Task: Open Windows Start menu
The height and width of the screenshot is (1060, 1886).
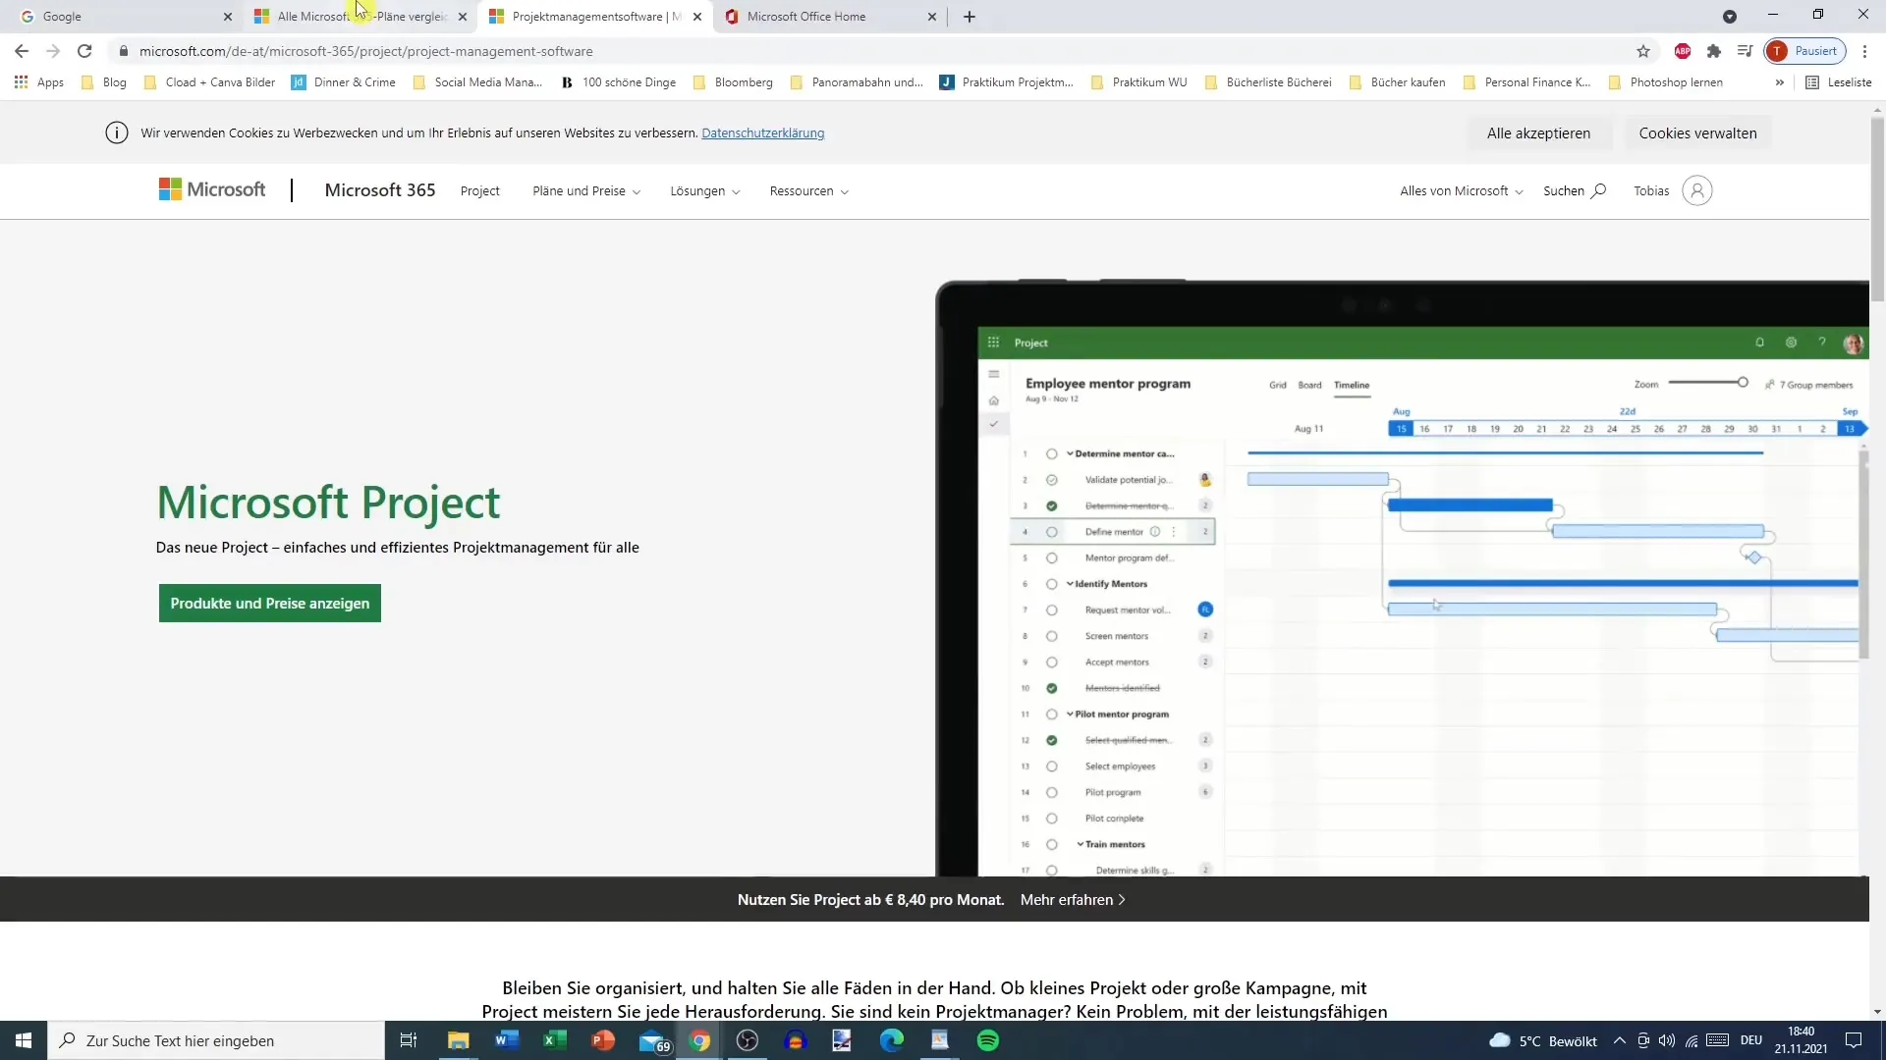Action: (x=24, y=1040)
